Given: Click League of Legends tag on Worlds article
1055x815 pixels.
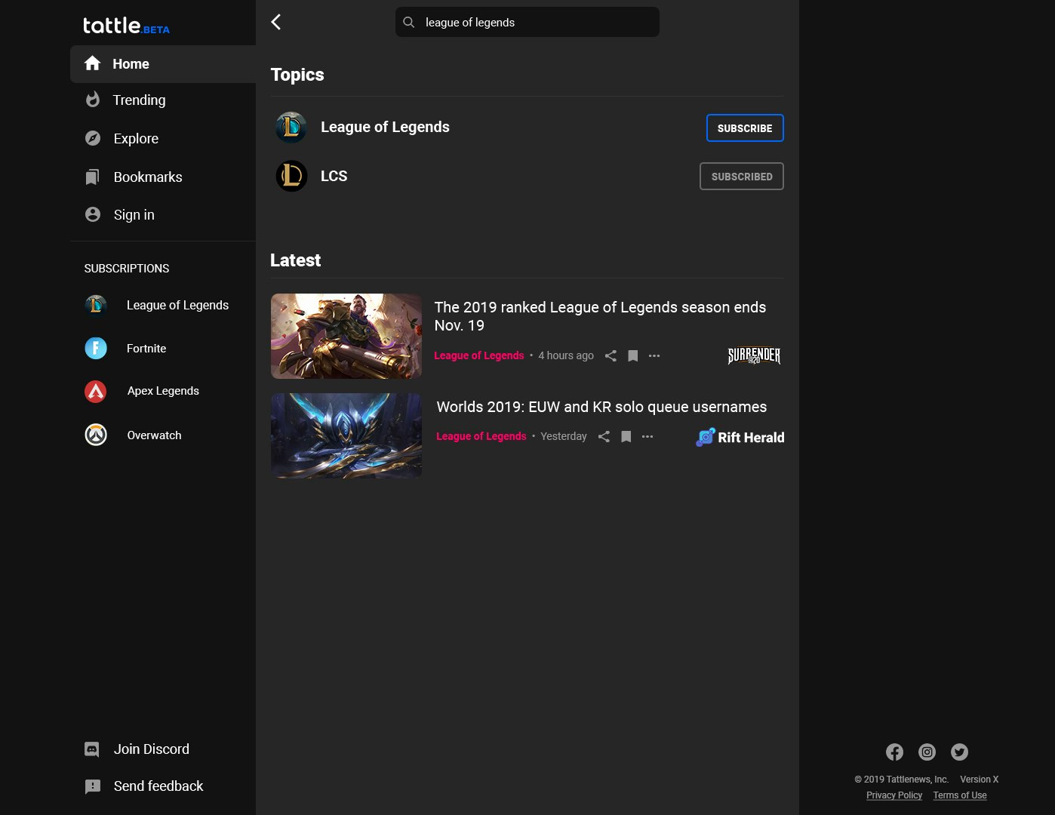Looking at the screenshot, I should pos(481,436).
